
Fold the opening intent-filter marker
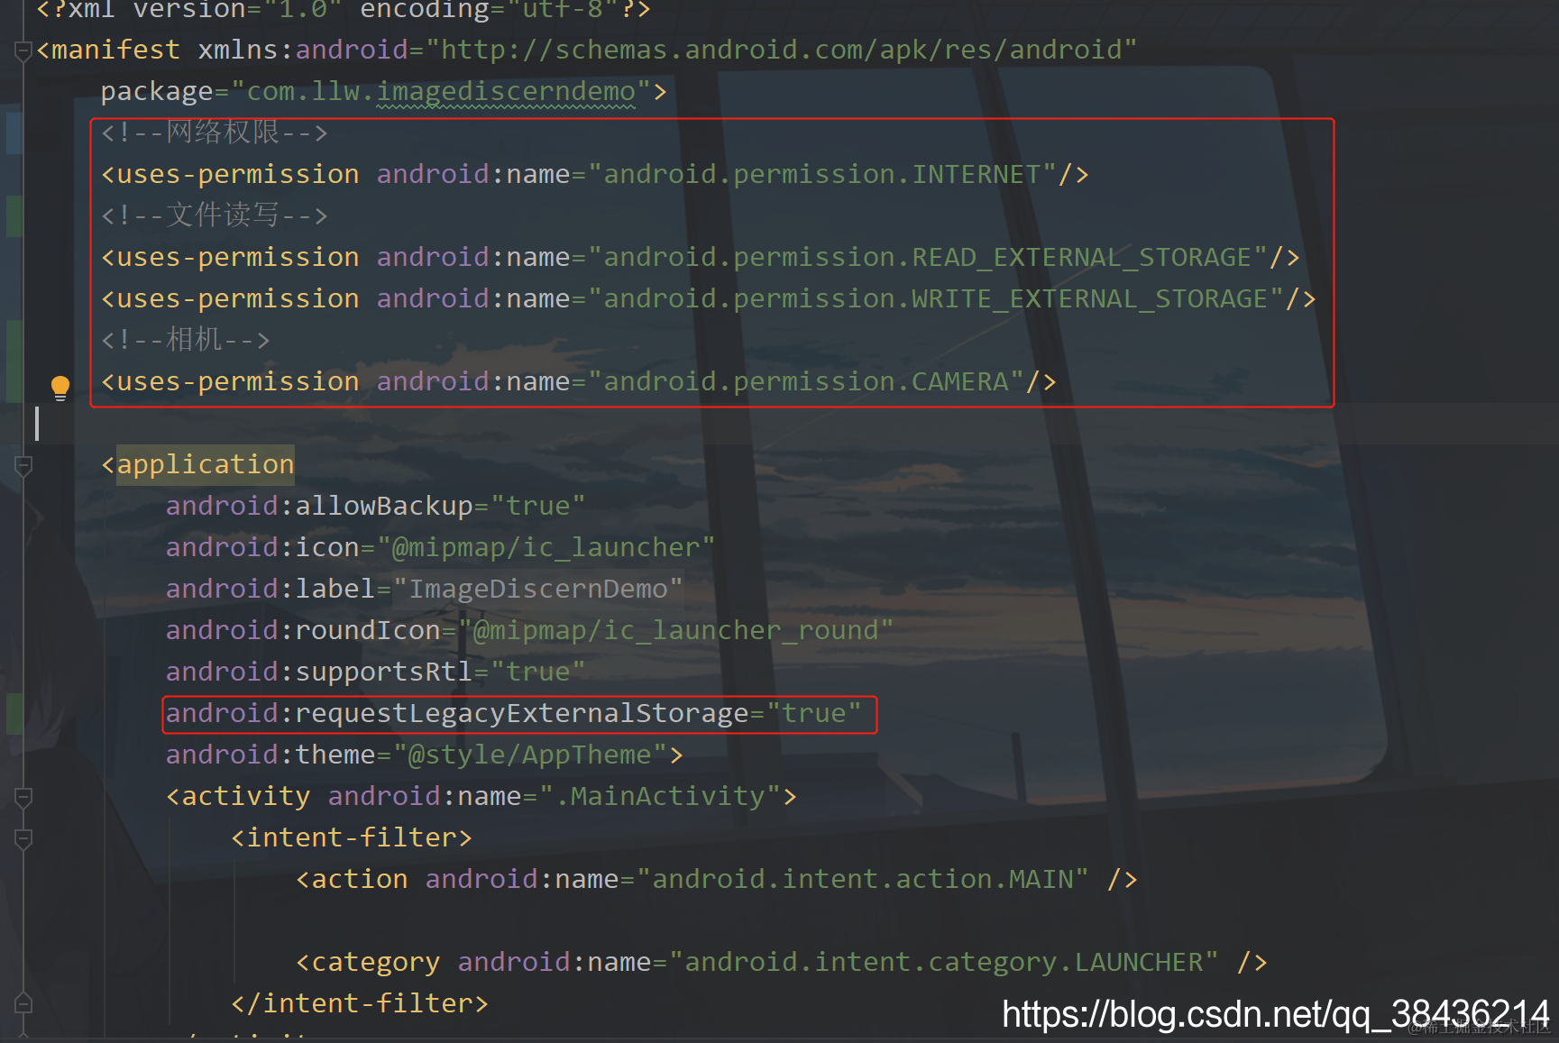pos(23,838)
